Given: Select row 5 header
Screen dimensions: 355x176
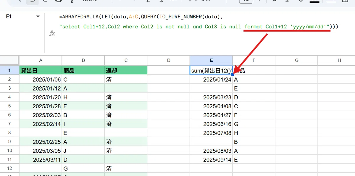Looking at the screenshot, I should 9,106.
